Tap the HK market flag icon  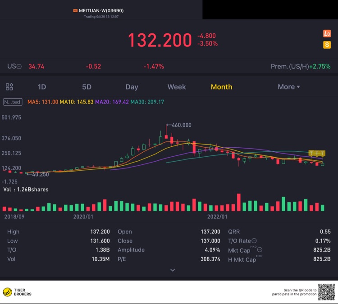click(x=75, y=10)
